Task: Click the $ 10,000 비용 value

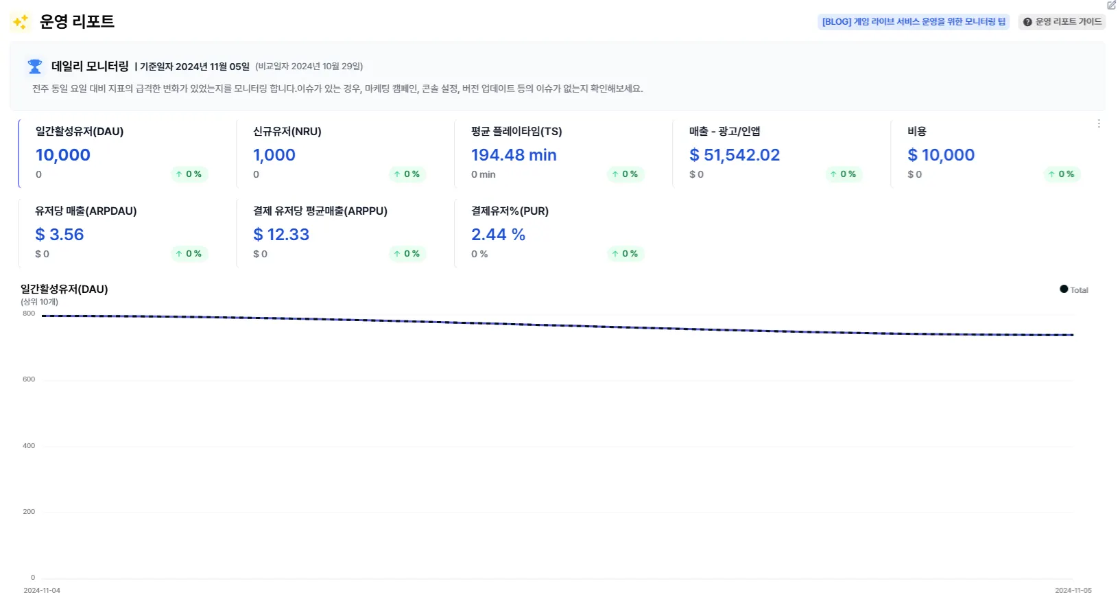Action: coord(941,155)
